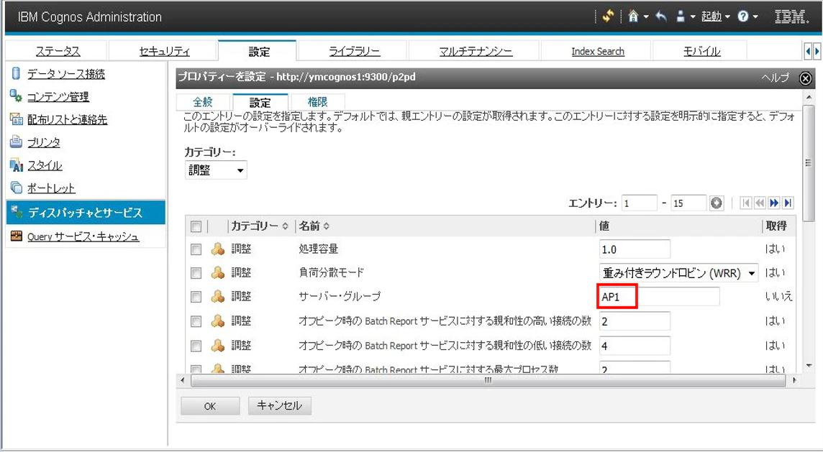Click the back arrow icon in the header
Image resolution: width=823 pixels, height=452 pixels.
point(661,17)
